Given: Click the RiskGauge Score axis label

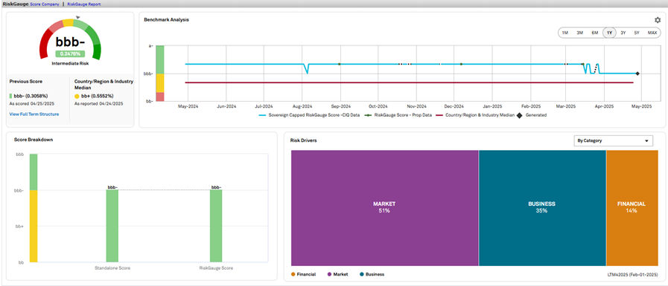Looking at the screenshot, I should click(x=216, y=268).
